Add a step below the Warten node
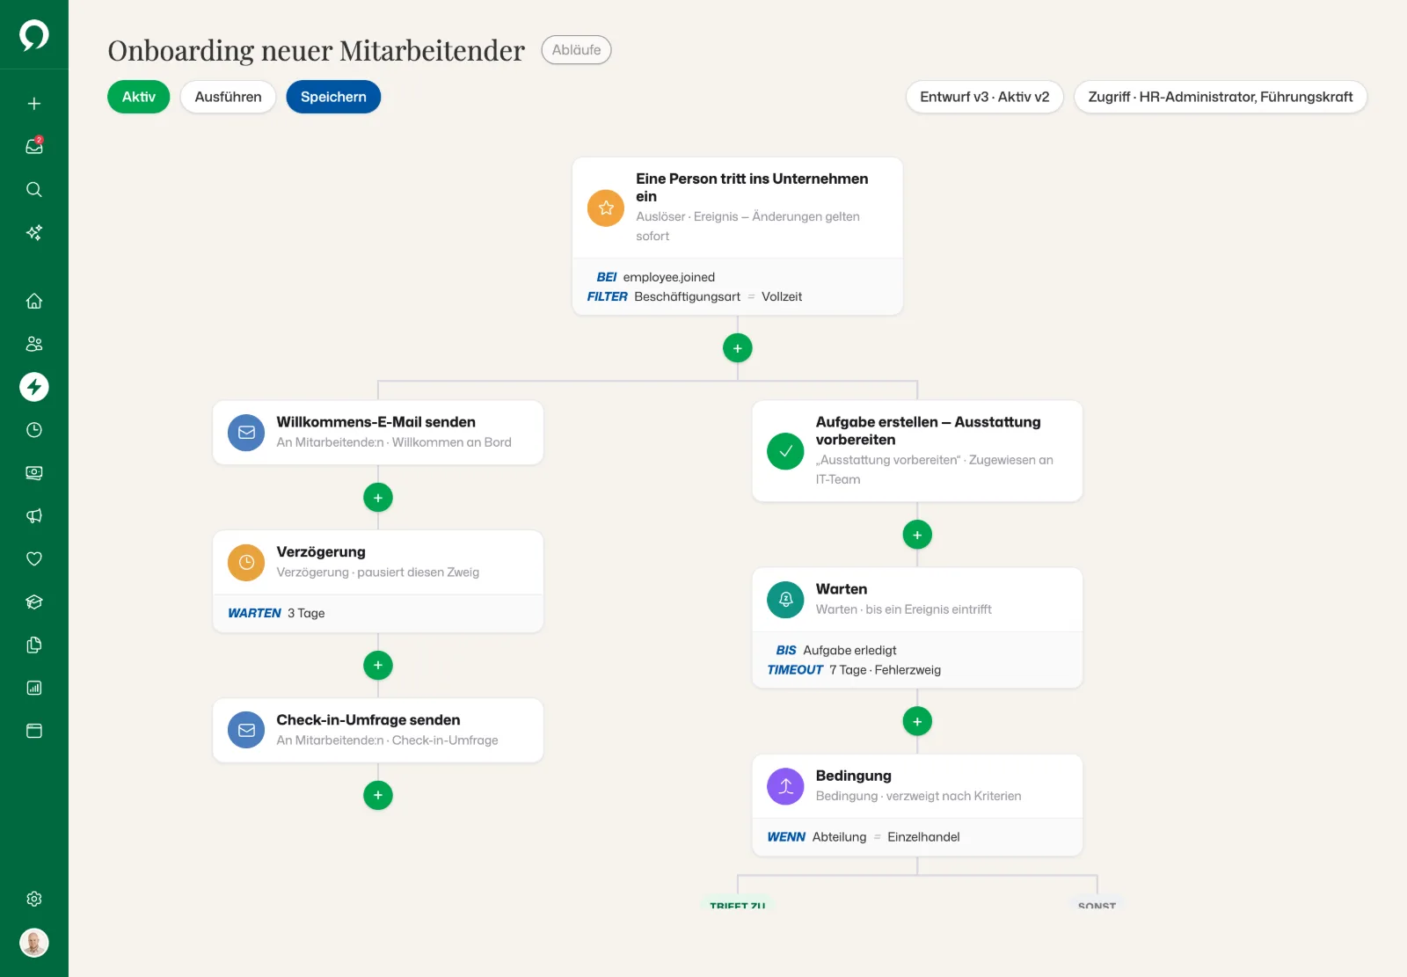This screenshot has width=1407, height=977. [x=917, y=721]
